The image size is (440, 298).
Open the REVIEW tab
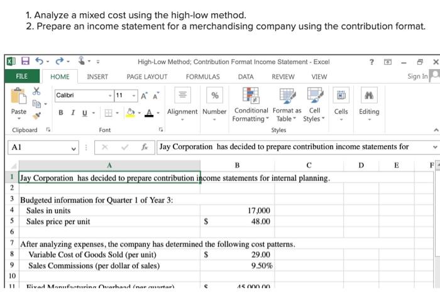click(x=283, y=77)
